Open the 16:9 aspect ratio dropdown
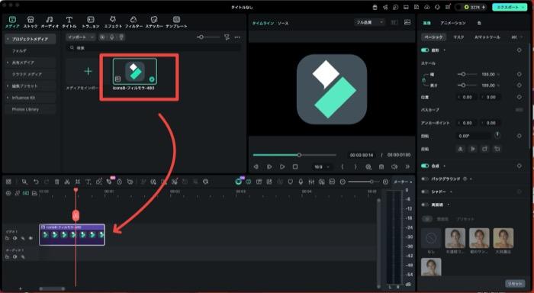The width and height of the screenshot is (534, 293). coord(322,167)
